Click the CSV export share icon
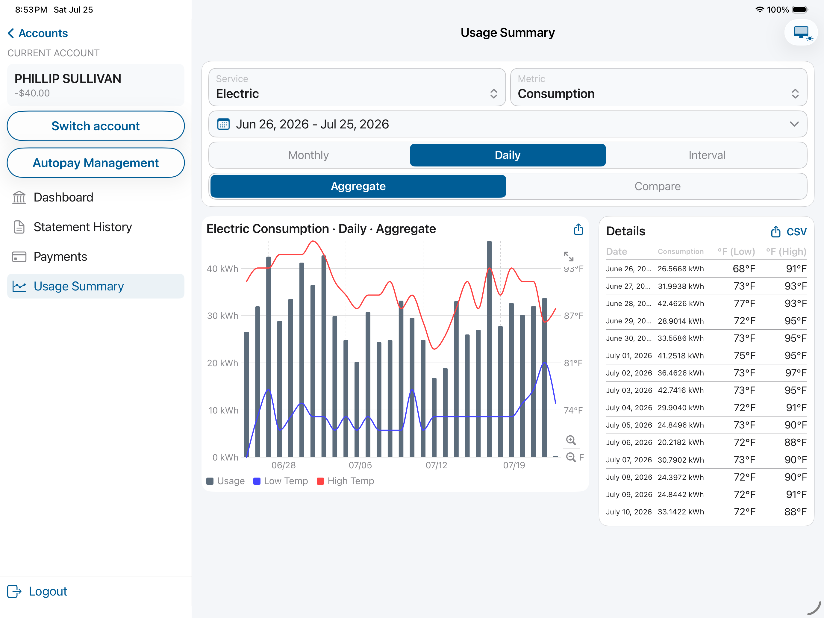The width and height of the screenshot is (824, 618). pyautogui.click(x=775, y=231)
